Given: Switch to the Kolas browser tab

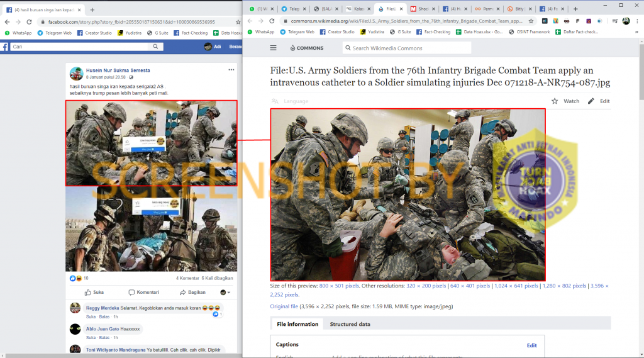Looking at the screenshot, I should coord(358,9).
